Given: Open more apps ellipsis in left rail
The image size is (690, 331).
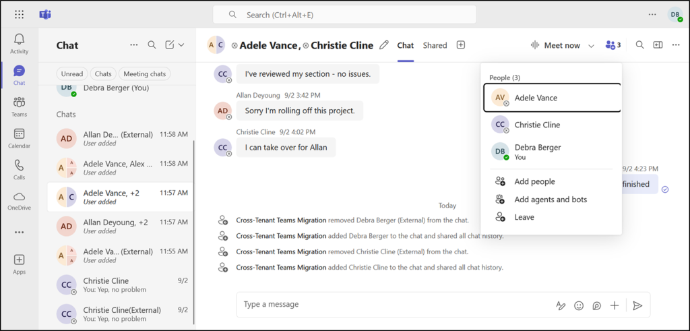Looking at the screenshot, I should (20, 232).
